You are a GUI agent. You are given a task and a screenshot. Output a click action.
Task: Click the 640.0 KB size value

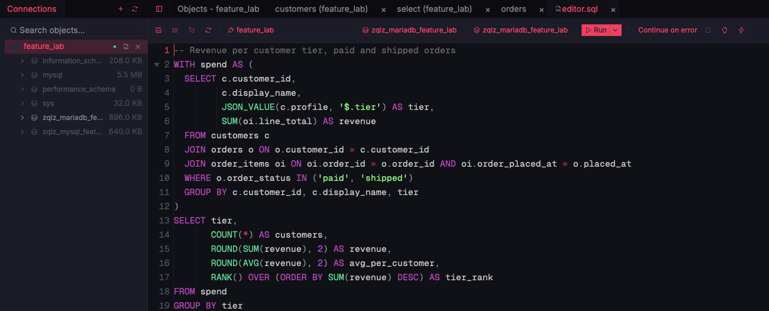pos(125,132)
